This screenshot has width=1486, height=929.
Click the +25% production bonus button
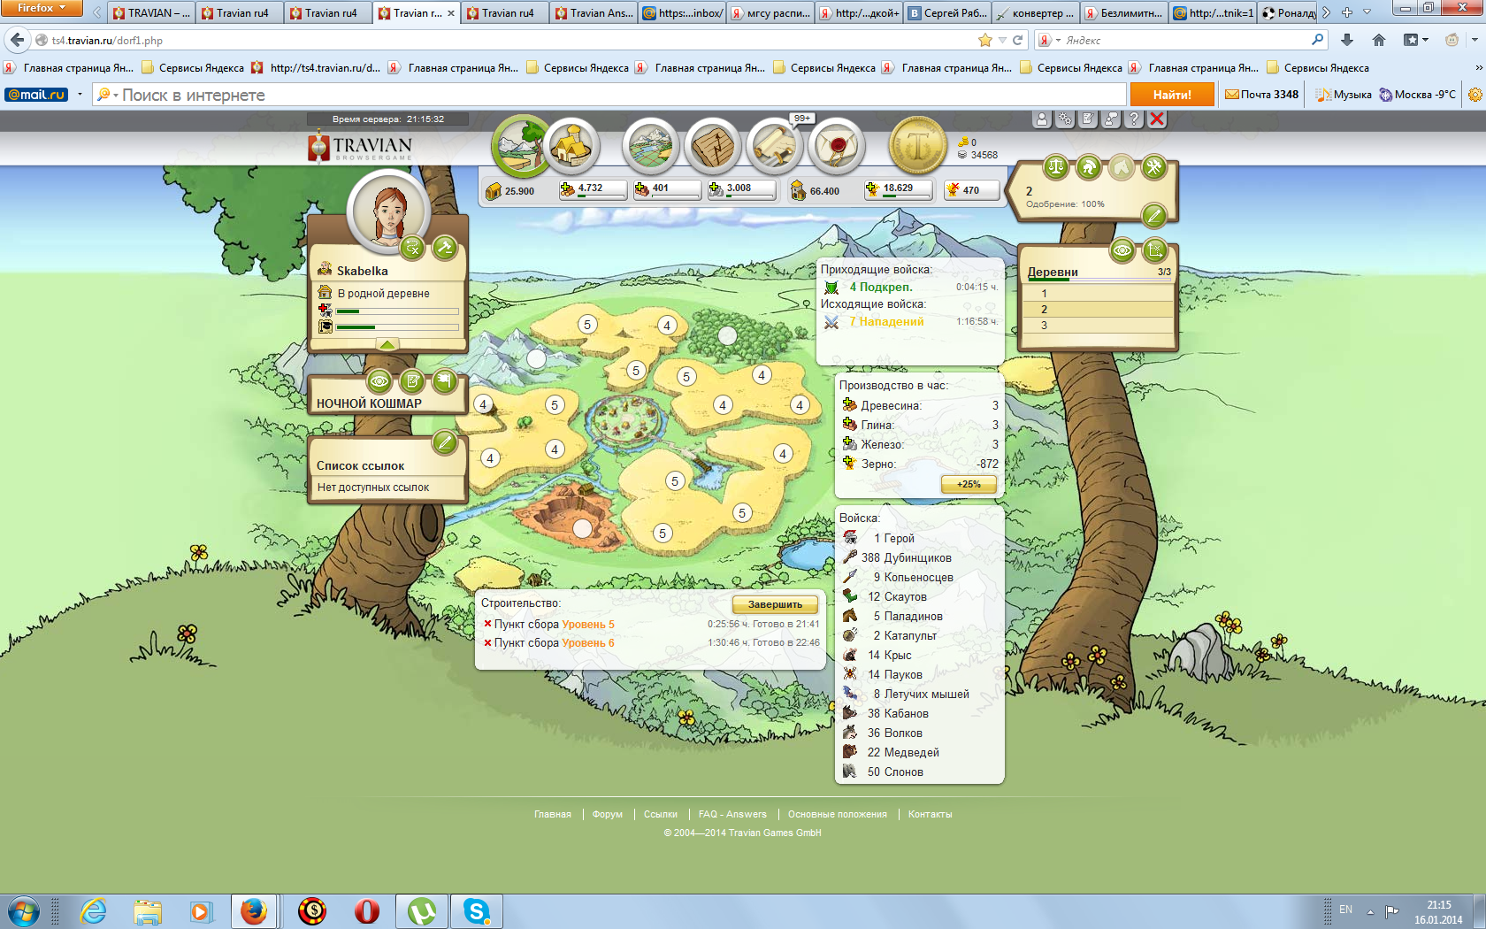point(969,484)
